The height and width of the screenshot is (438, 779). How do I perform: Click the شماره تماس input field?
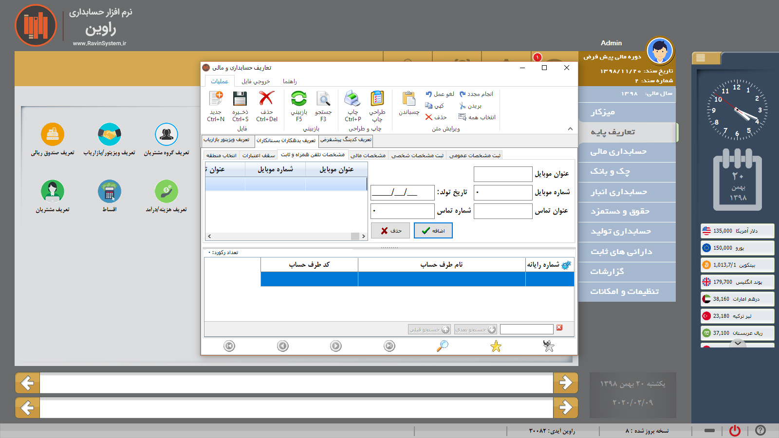point(402,211)
